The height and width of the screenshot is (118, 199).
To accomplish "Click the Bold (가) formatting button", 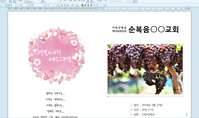I will 62,5.
